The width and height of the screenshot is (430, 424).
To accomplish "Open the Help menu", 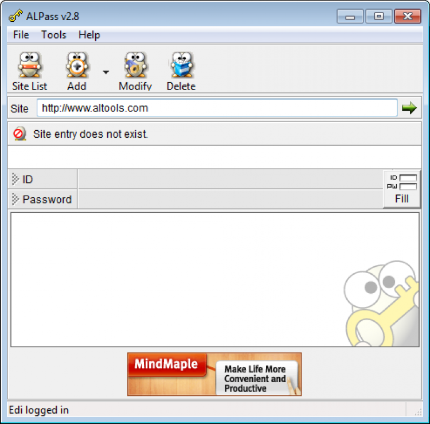I will coord(89,35).
